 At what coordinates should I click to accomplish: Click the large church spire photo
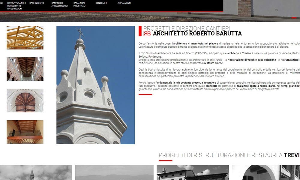coord(95,85)
